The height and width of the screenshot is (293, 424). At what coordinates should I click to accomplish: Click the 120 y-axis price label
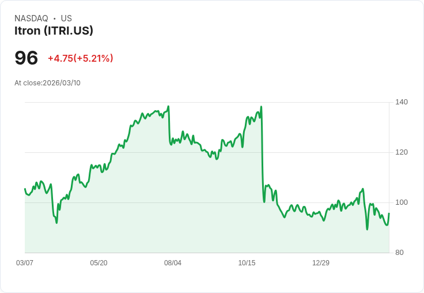(x=402, y=152)
